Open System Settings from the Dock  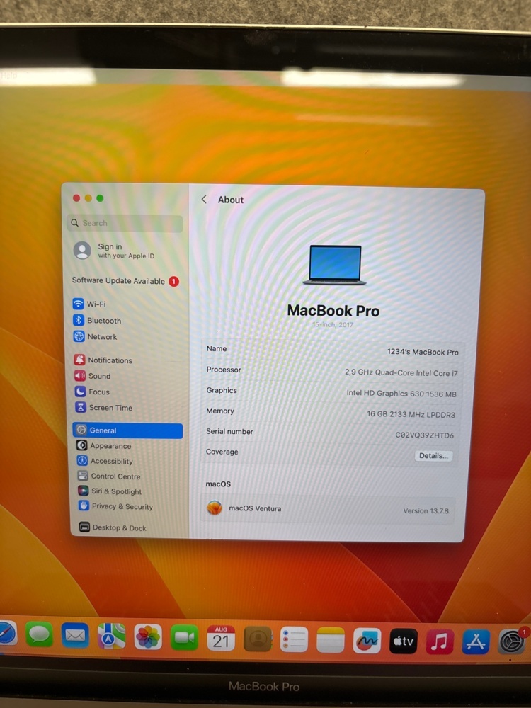[x=513, y=641]
